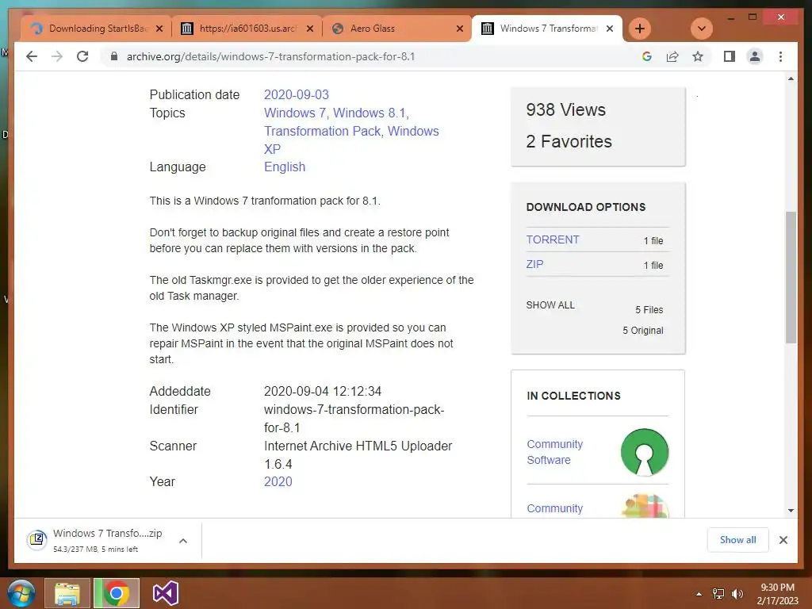View site info via the padlock icon

click(x=114, y=56)
